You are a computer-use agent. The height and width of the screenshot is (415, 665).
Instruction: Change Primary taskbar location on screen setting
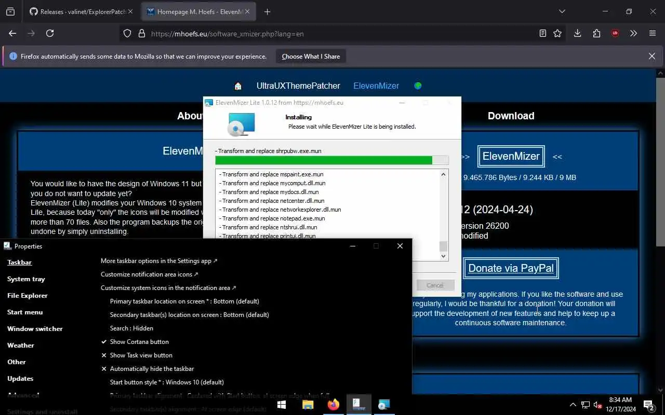click(x=184, y=301)
